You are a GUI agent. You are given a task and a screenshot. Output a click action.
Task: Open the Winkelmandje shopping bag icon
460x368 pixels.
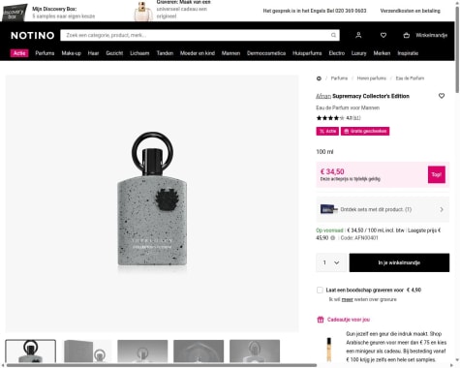click(x=407, y=35)
